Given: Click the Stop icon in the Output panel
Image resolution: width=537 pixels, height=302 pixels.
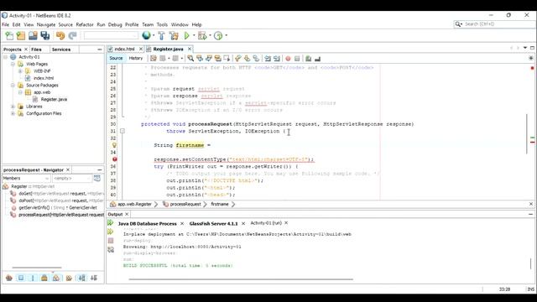Looking at the screenshot, I should 111,241.
